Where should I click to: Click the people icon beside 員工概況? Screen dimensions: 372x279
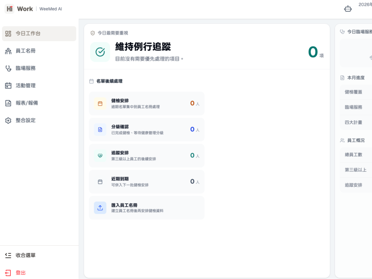(342, 141)
